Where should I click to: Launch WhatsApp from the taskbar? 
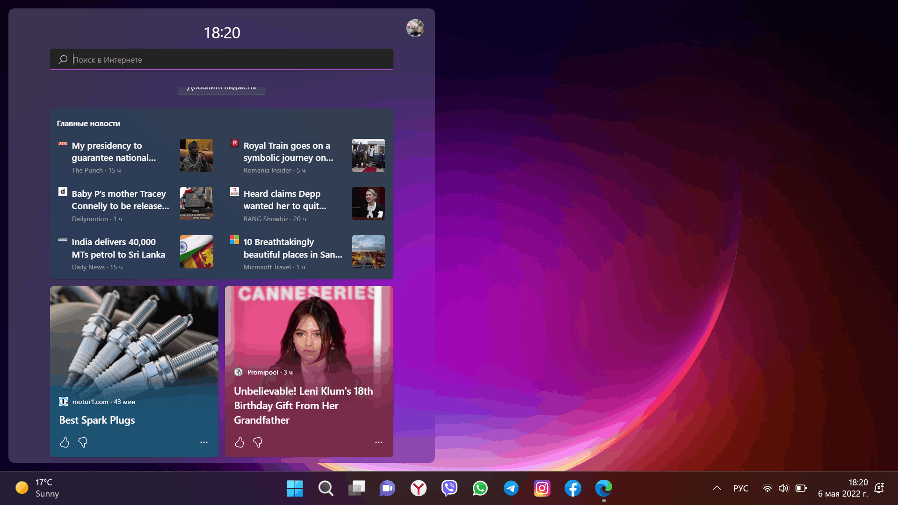[x=480, y=488]
